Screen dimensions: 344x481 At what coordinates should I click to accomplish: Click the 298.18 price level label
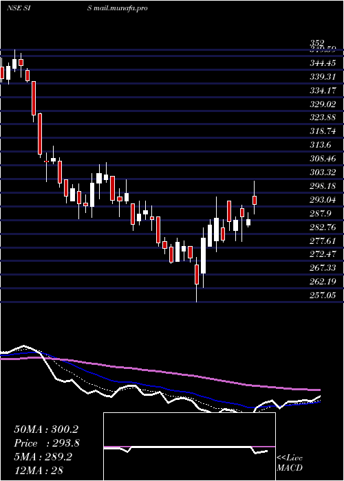tap(323, 186)
